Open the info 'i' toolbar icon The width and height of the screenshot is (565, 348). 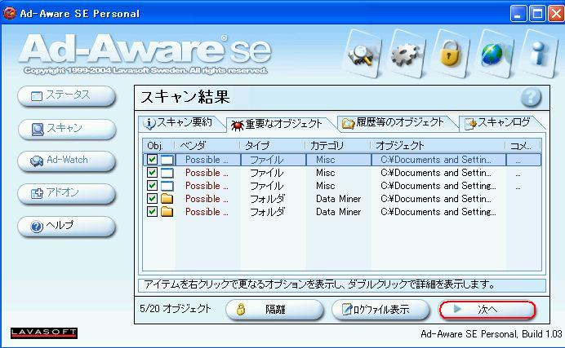tap(540, 54)
